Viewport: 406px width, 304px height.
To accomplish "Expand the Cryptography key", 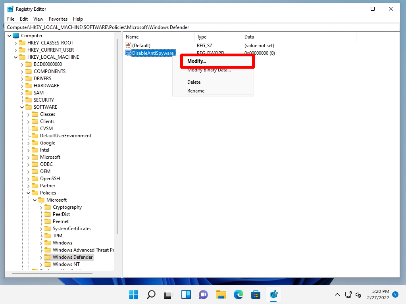I will pyautogui.click(x=41, y=208).
